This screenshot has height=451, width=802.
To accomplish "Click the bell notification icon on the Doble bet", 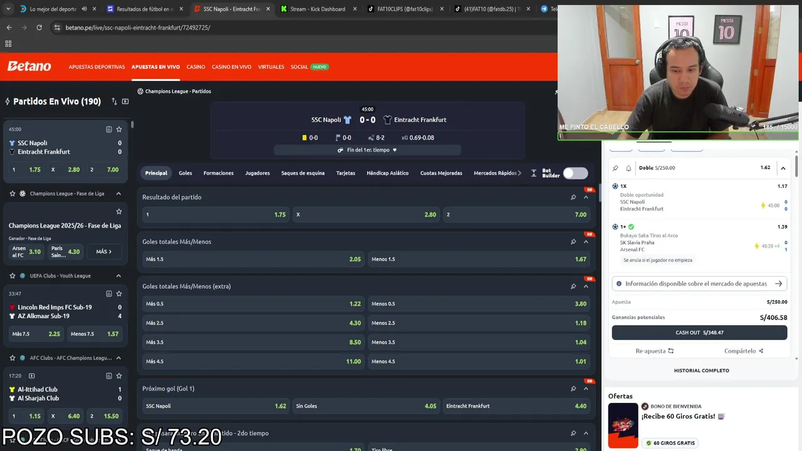I will 628,168.
